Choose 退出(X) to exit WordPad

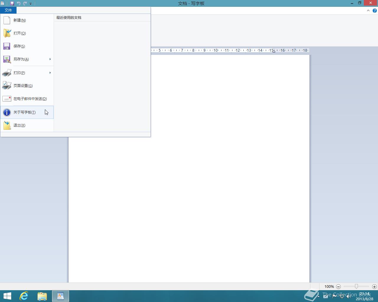point(27,125)
